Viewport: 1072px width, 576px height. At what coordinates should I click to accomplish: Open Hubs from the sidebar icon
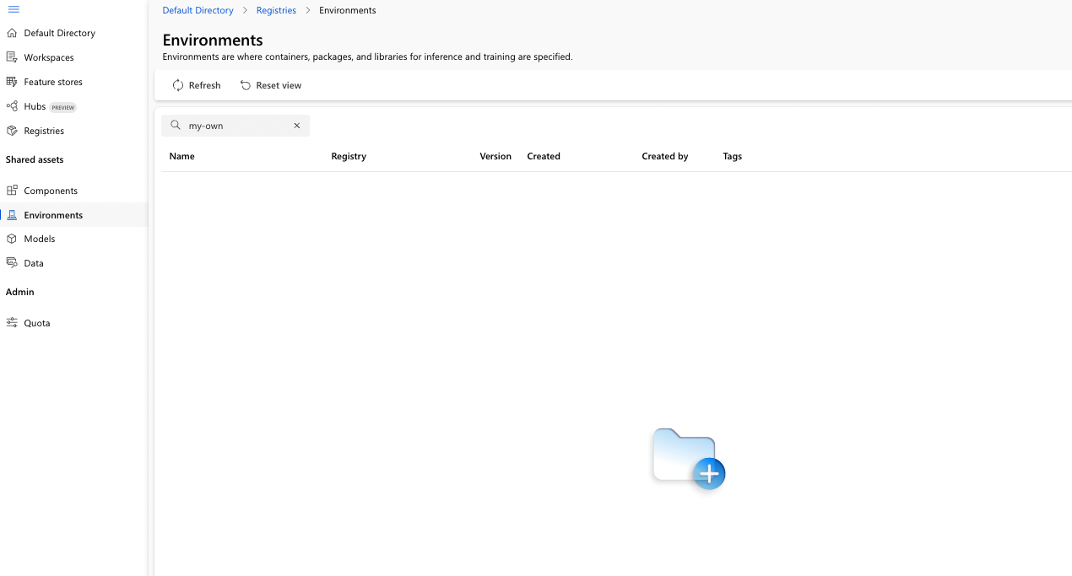(12, 105)
